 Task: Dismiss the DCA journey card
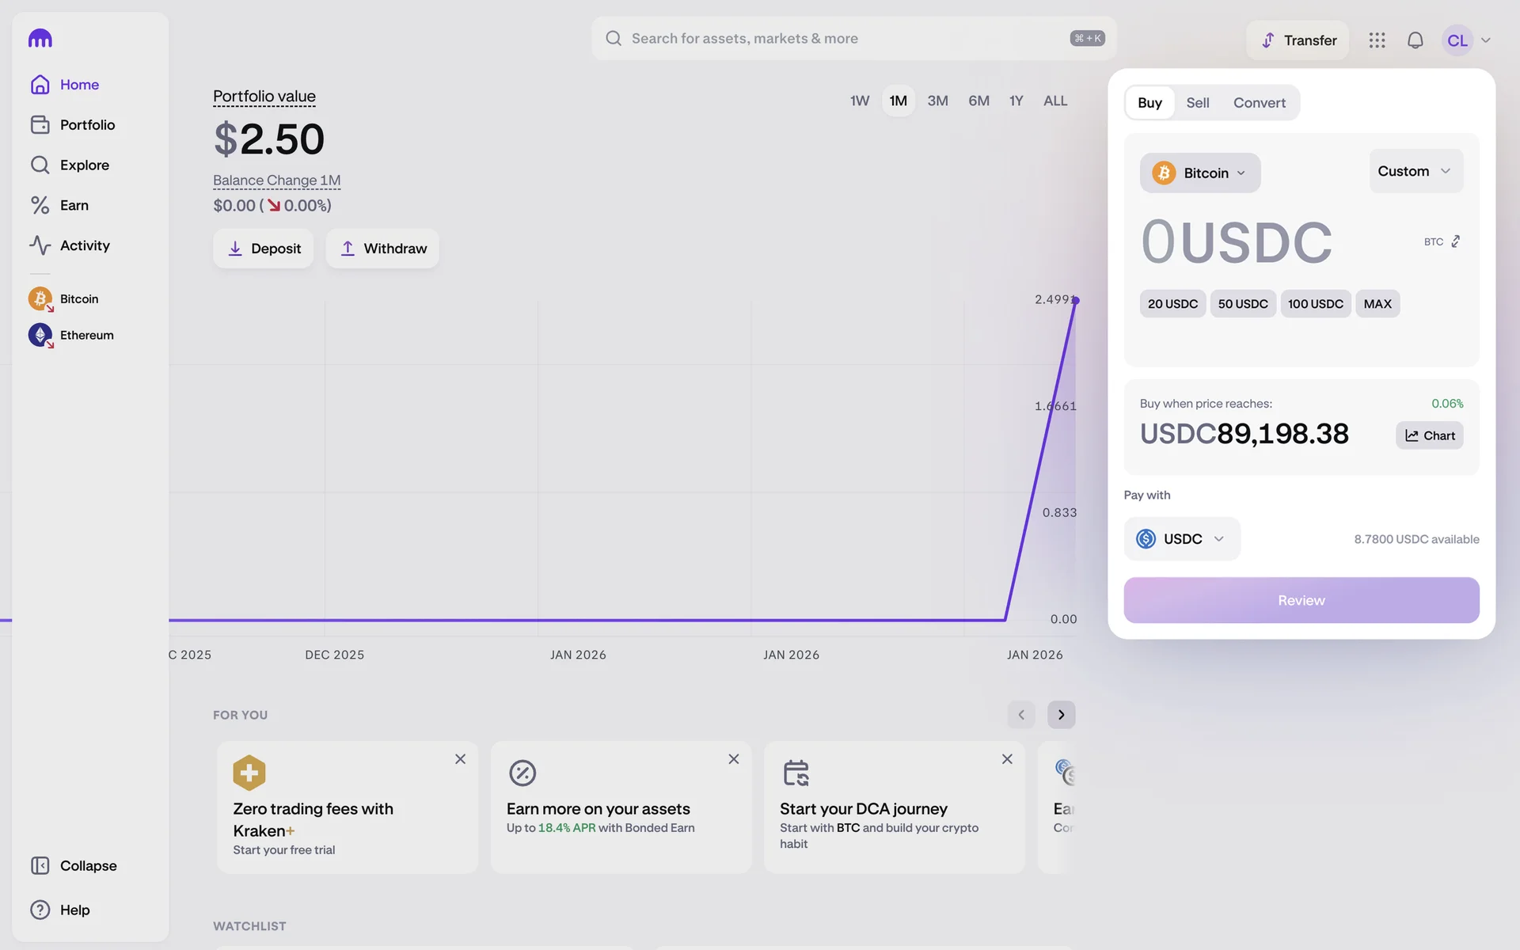click(1006, 759)
